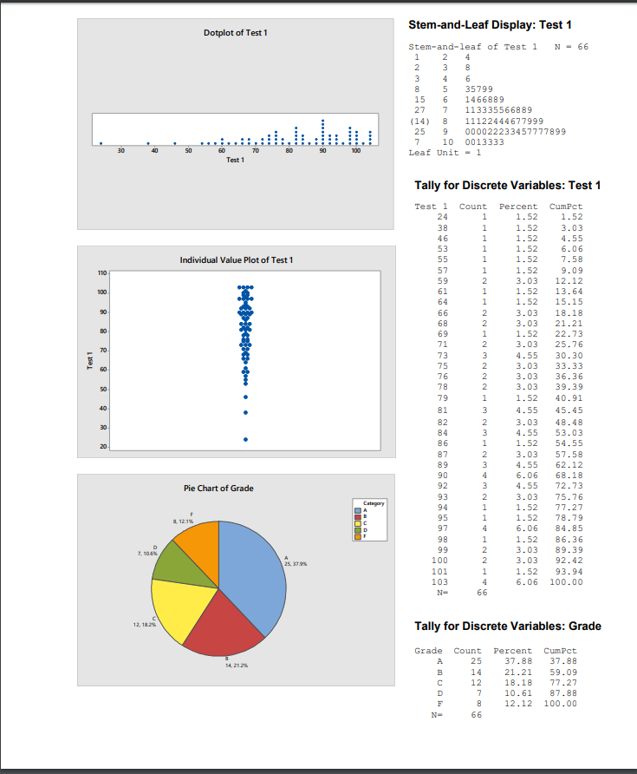
Task: Click the pie label '7, 10.6%'
Action: tap(147, 554)
